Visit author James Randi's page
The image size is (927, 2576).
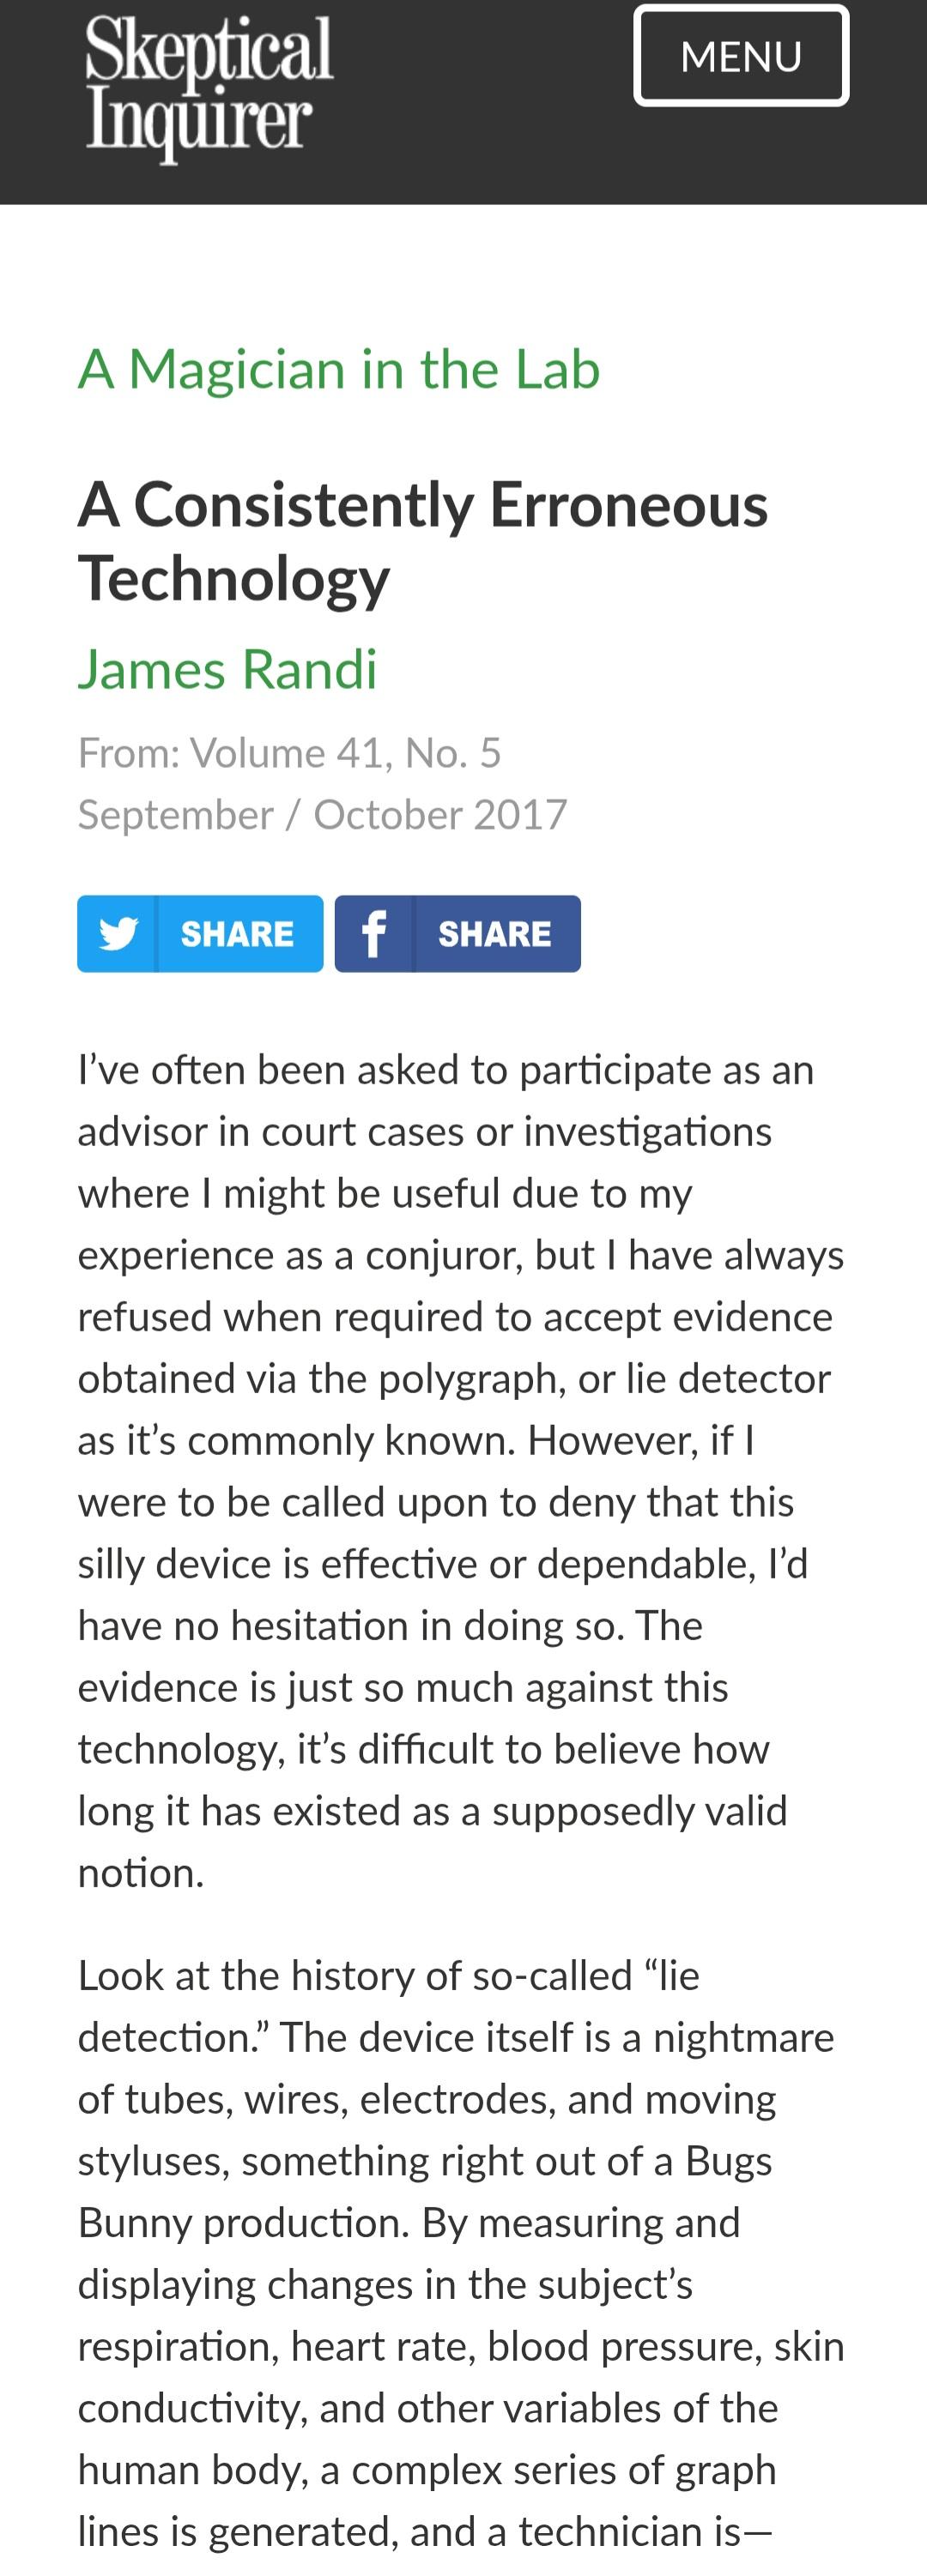(x=228, y=669)
